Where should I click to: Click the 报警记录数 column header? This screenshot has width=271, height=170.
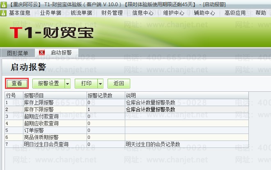pyautogui.click(x=106, y=95)
